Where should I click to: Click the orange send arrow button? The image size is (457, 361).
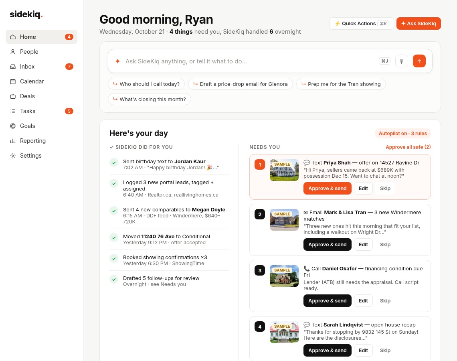pyautogui.click(x=419, y=61)
